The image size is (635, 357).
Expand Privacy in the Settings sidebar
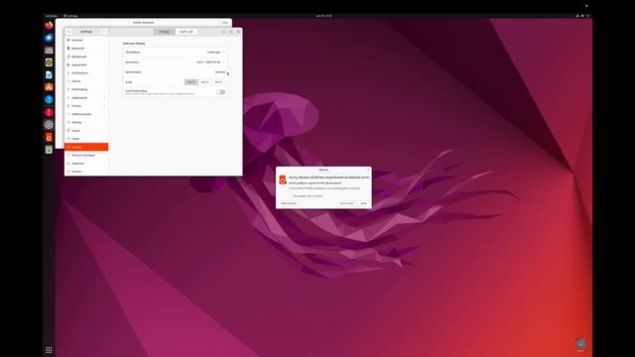tap(86, 106)
